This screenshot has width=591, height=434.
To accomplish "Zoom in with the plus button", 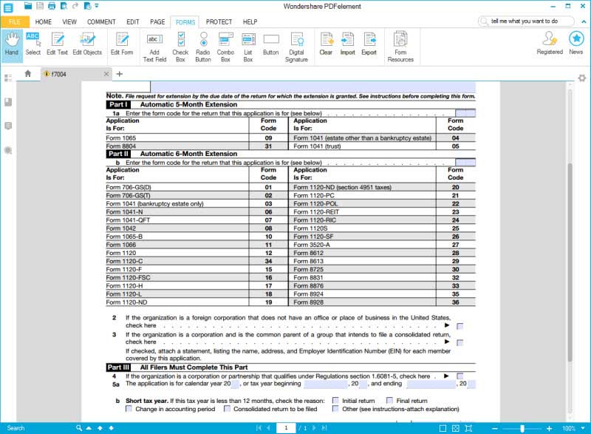I will (x=549, y=428).
